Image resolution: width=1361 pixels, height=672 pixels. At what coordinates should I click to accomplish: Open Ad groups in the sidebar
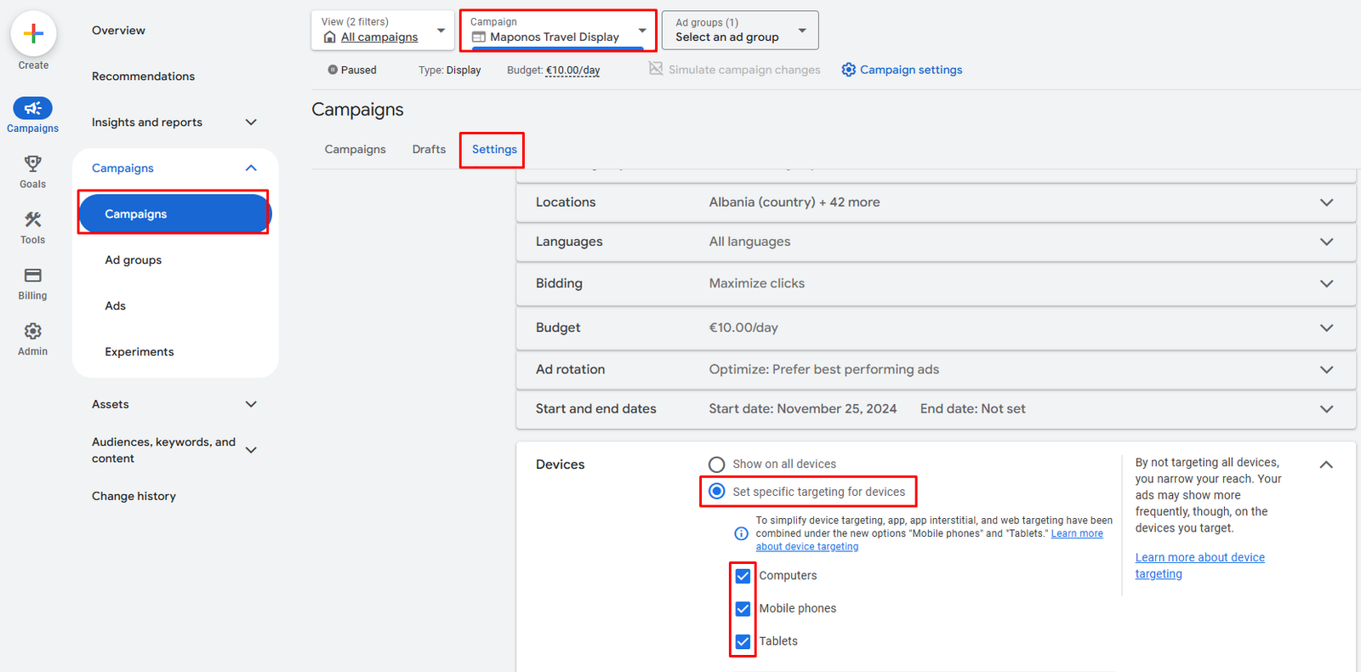coord(133,260)
